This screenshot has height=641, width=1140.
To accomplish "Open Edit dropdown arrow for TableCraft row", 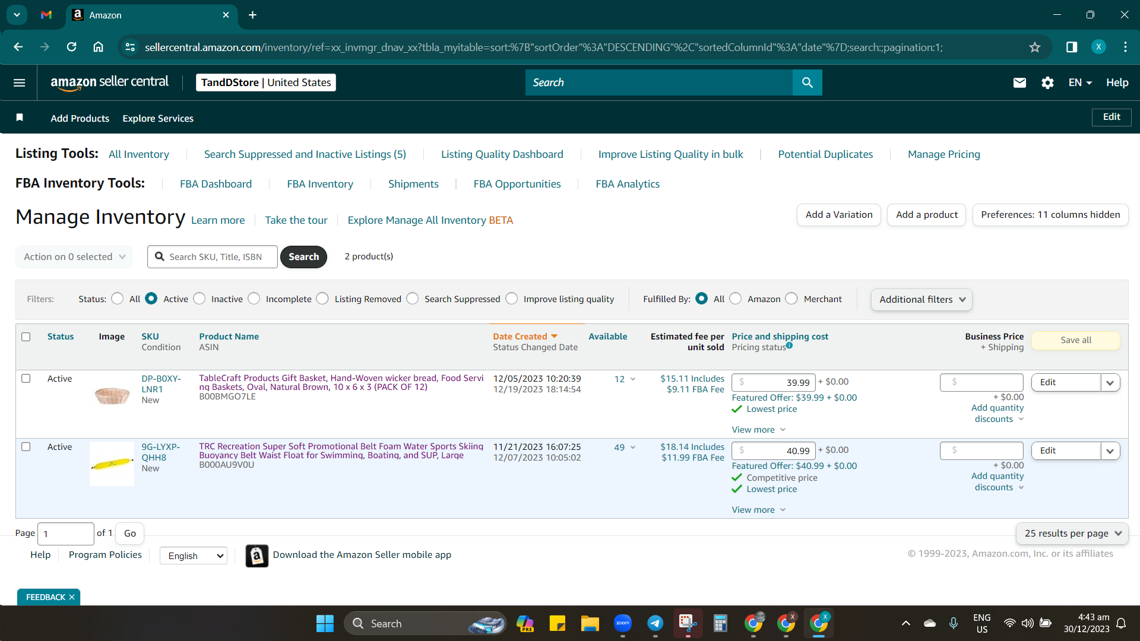I will click(1110, 383).
